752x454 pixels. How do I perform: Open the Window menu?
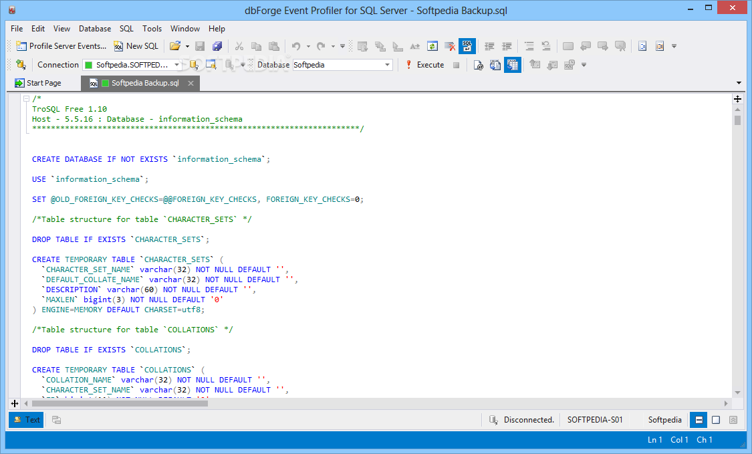coord(185,29)
